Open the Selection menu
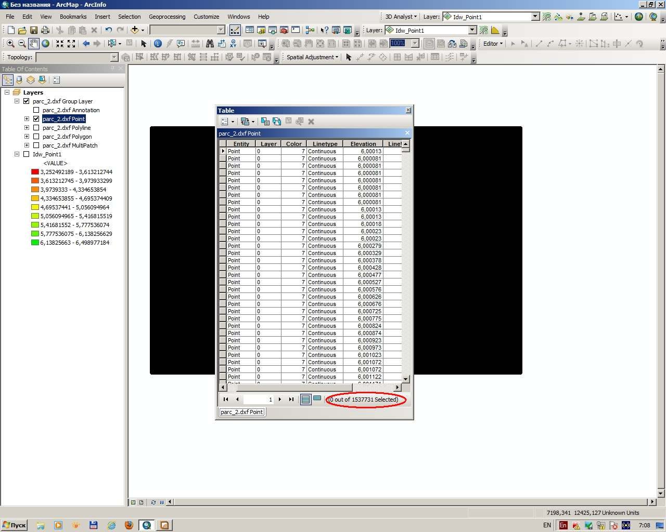The width and height of the screenshot is (666, 532). click(x=129, y=17)
